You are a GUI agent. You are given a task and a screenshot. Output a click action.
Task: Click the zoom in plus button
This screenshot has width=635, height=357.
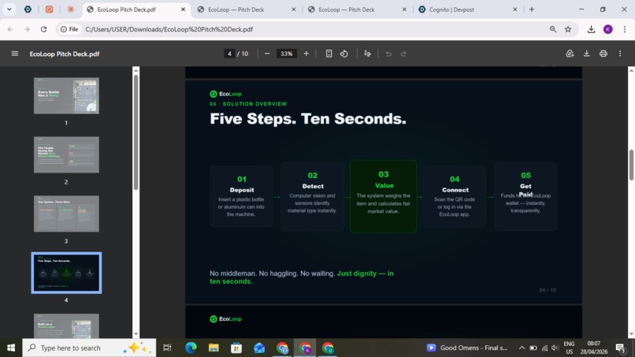click(x=306, y=54)
